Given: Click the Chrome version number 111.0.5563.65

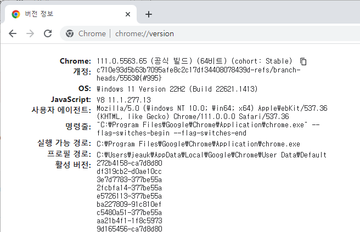Looking at the screenshot, I should pos(122,61).
